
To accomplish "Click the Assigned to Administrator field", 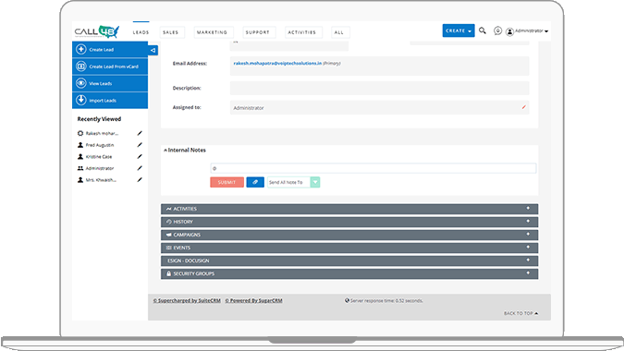I will [379, 107].
